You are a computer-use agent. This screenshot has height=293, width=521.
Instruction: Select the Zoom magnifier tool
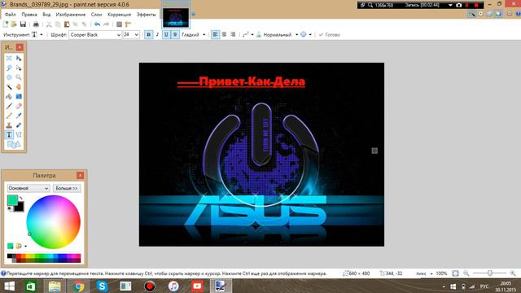pos(19,77)
